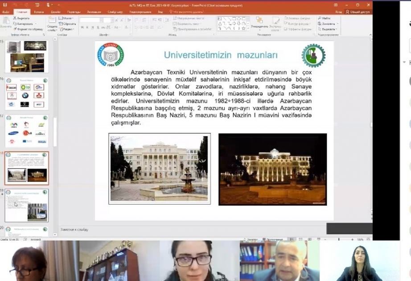The width and height of the screenshot is (411, 281).
Task: Select the oval shape in shapes gallery
Action: pyautogui.click(x=239, y=19)
